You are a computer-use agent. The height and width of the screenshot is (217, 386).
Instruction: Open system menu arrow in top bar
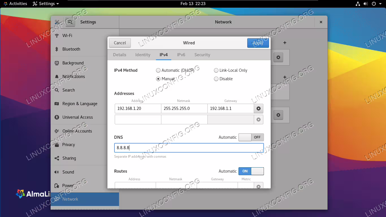pyautogui.click(x=380, y=4)
